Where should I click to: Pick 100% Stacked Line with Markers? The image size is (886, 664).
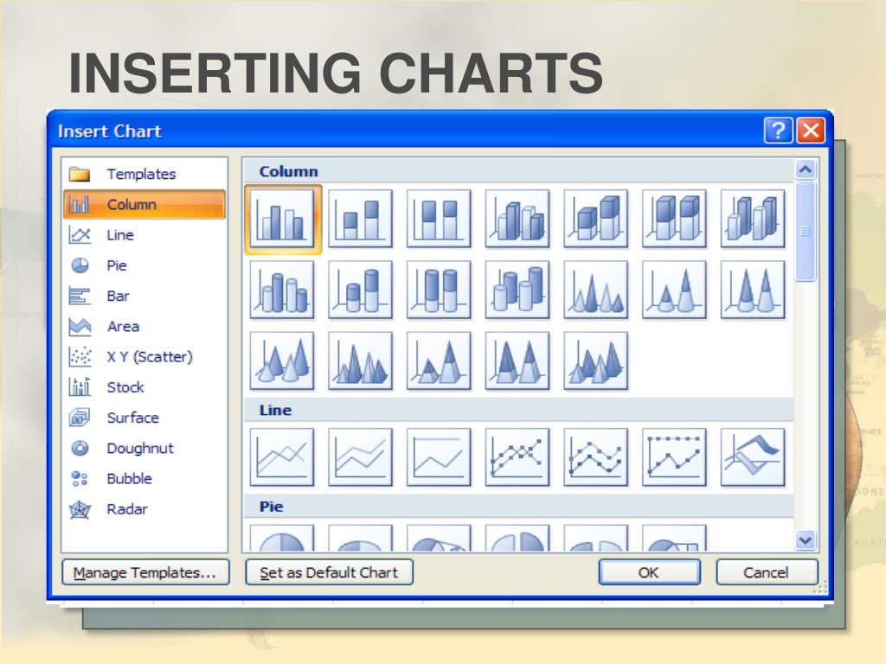675,456
